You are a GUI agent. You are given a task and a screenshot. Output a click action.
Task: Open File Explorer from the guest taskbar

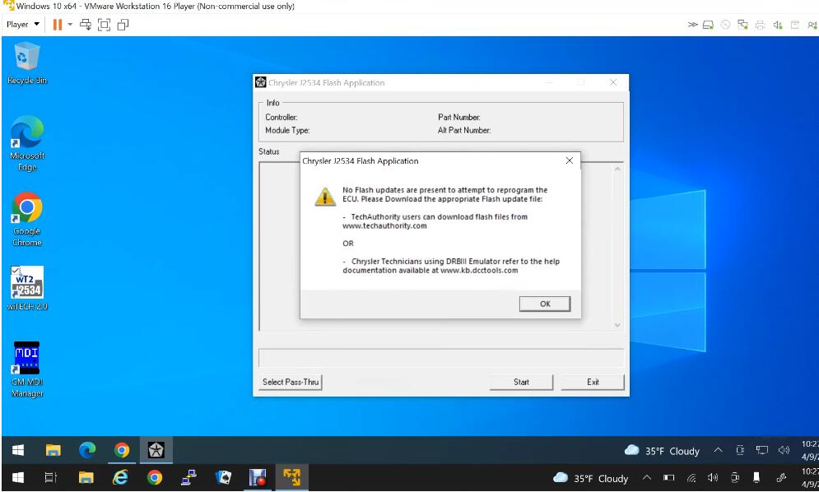(54, 450)
